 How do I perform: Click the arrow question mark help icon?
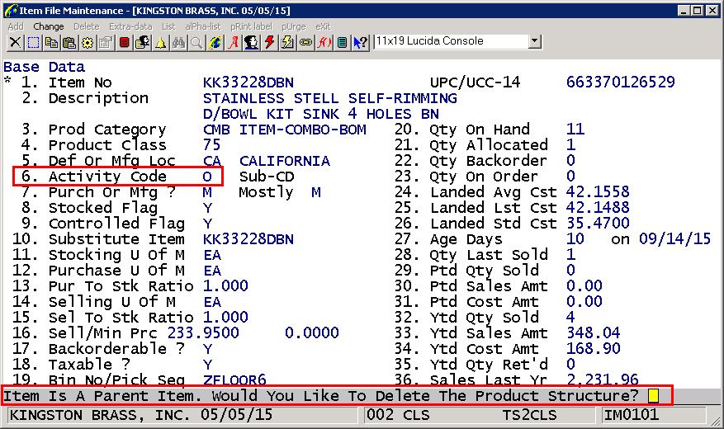(x=360, y=43)
